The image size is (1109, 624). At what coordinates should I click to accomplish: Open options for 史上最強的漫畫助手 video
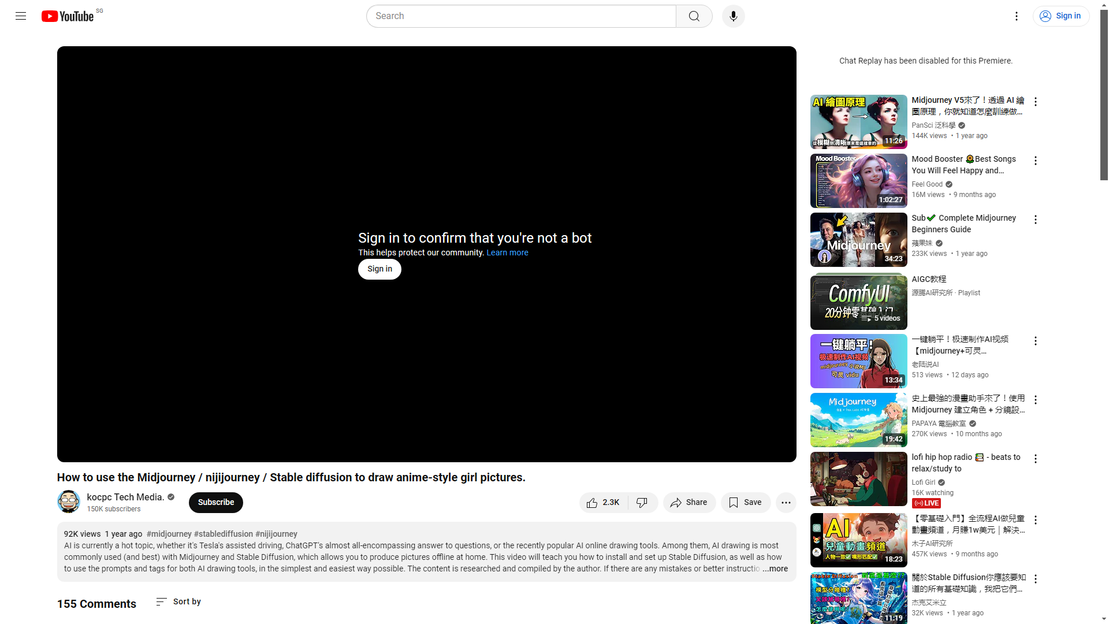pyautogui.click(x=1035, y=400)
